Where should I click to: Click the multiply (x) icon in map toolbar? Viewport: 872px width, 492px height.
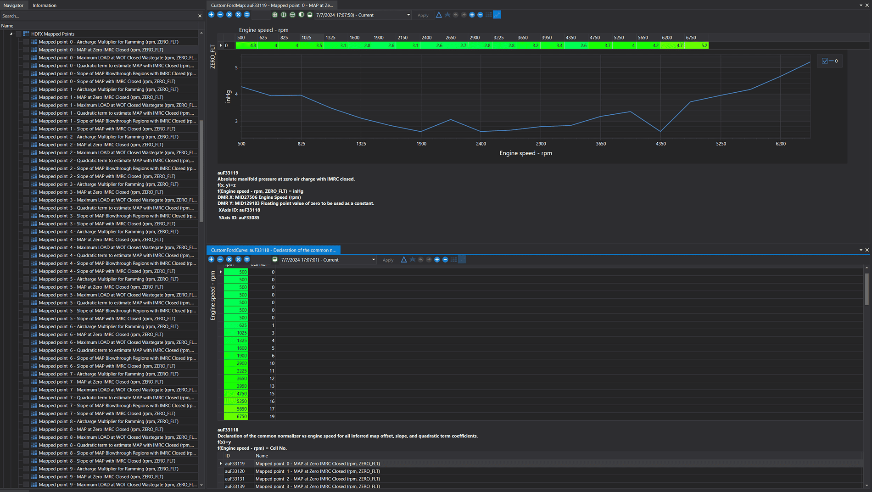tap(229, 15)
